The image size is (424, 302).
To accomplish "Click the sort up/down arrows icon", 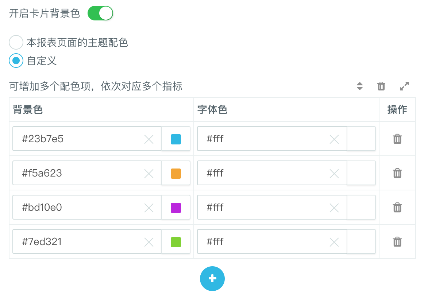I will coord(360,86).
